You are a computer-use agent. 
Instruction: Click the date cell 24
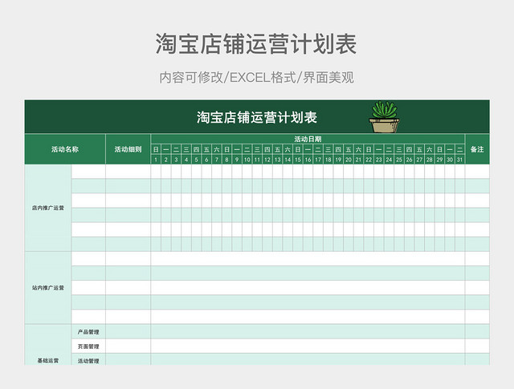pos(389,160)
